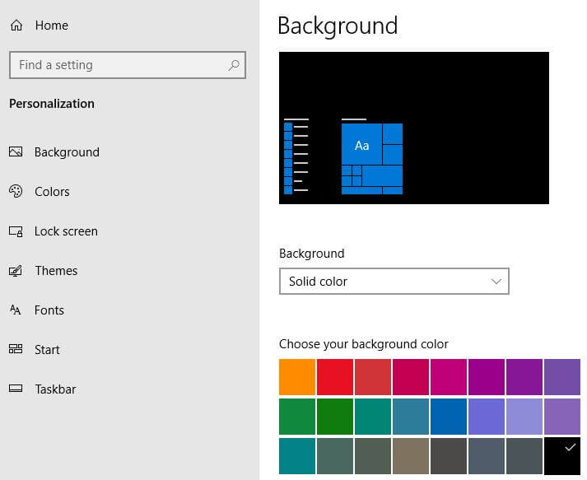Image resolution: width=587 pixels, height=480 pixels.
Task: Click the Home icon in sidebar
Action: (16, 26)
